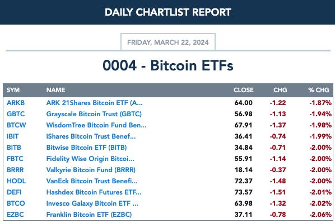
Task: Sort by the CLOSE column header
Action: [244, 90]
